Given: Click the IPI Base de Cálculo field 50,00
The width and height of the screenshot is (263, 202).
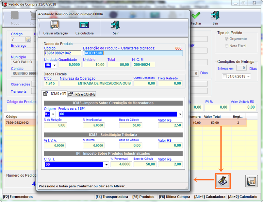Looking at the screenshot, I should point(145,164).
